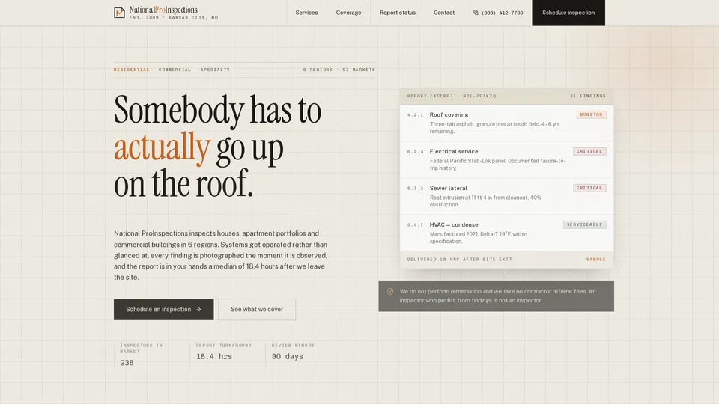The height and width of the screenshot is (404, 719).
Task: Switch to the Commercial tab
Action: 175,70
